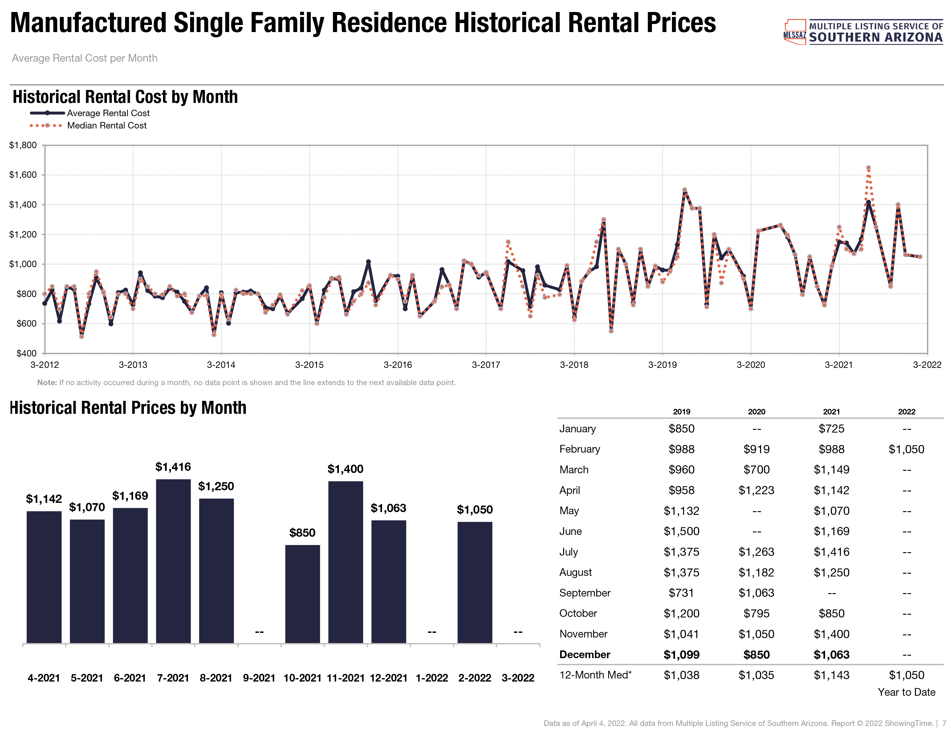Screen dimensions: 952x729
Task: Select the 2-2022 bar showing $1,050
Action: pos(475,582)
